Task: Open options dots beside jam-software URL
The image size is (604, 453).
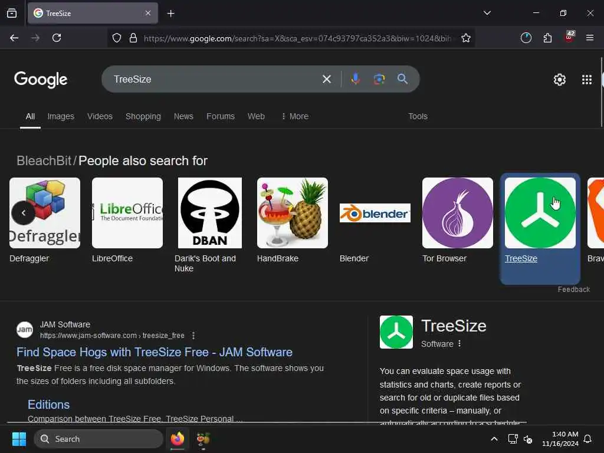Action: coord(193,336)
